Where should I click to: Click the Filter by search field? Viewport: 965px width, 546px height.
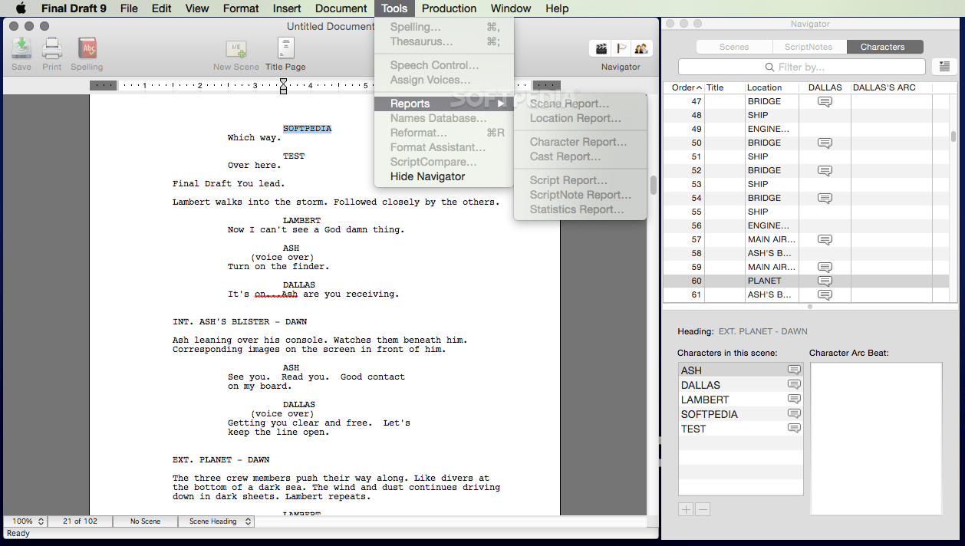tap(801, 67)
